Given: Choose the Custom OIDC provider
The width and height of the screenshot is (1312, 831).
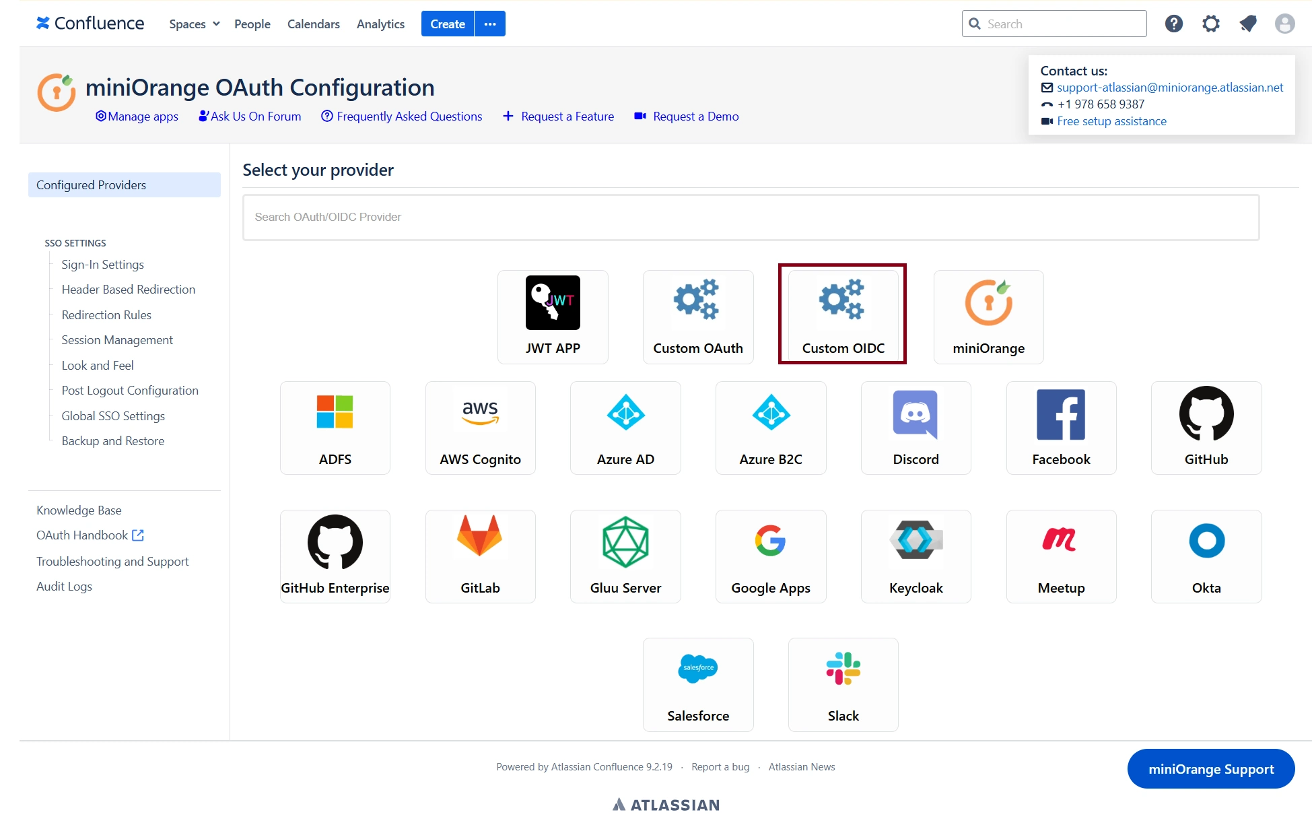Looking at the screenshot, I should point(843,317).
